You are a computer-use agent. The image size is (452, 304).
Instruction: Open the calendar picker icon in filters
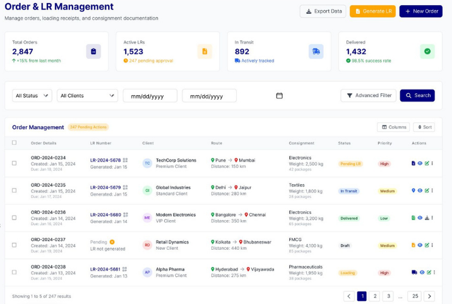click(x=279, y=96)
